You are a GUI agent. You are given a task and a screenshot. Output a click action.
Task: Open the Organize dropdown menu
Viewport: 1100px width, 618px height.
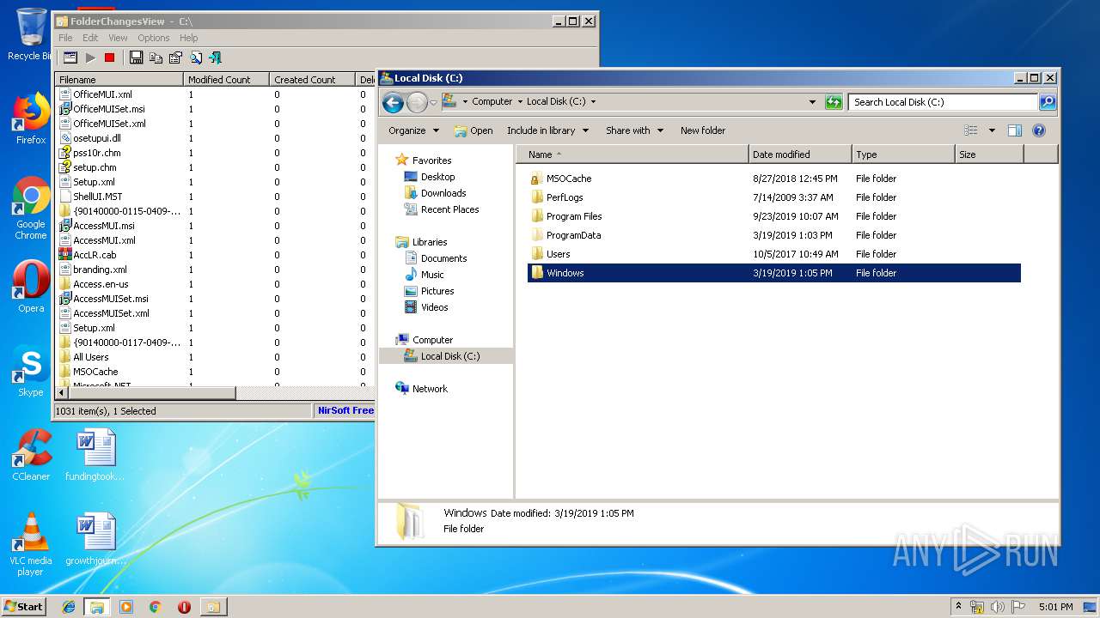(x=413, y=130)
